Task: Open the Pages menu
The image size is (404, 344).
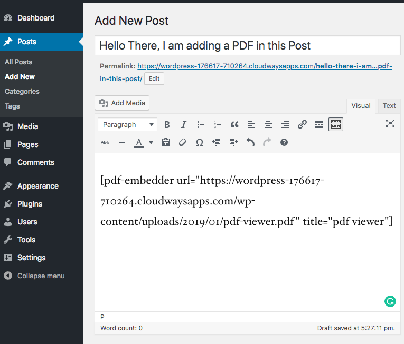Action: click(41, 144)
